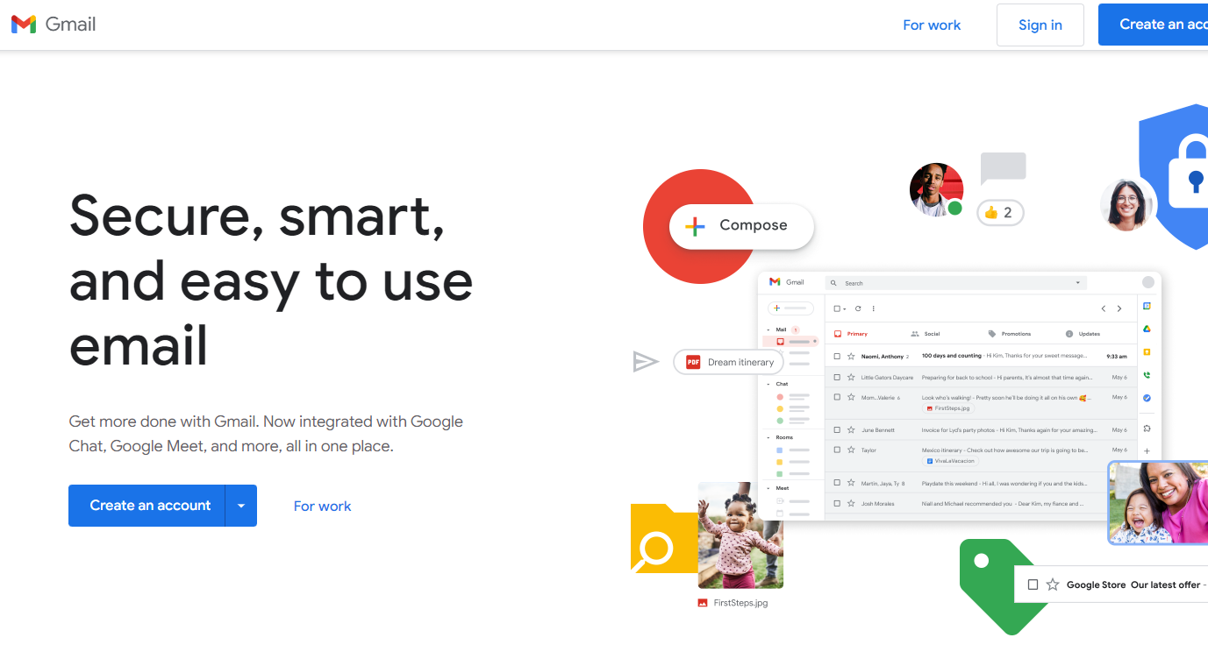Click the Compose button

[x=741, y=226]
